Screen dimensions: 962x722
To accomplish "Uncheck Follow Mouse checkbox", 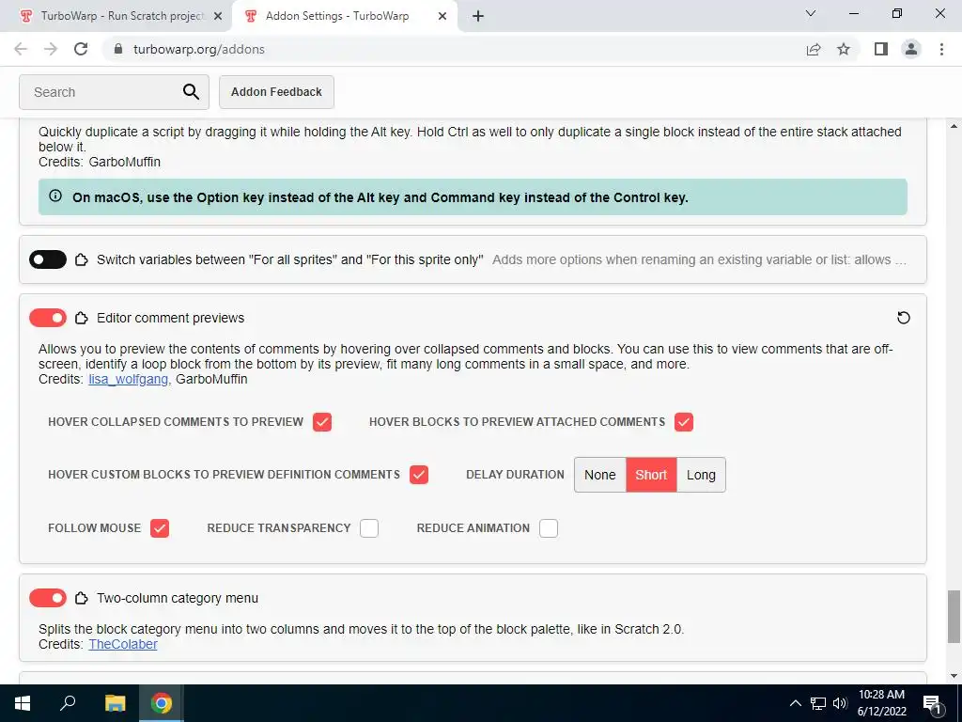I will click(x=160, y=528).
